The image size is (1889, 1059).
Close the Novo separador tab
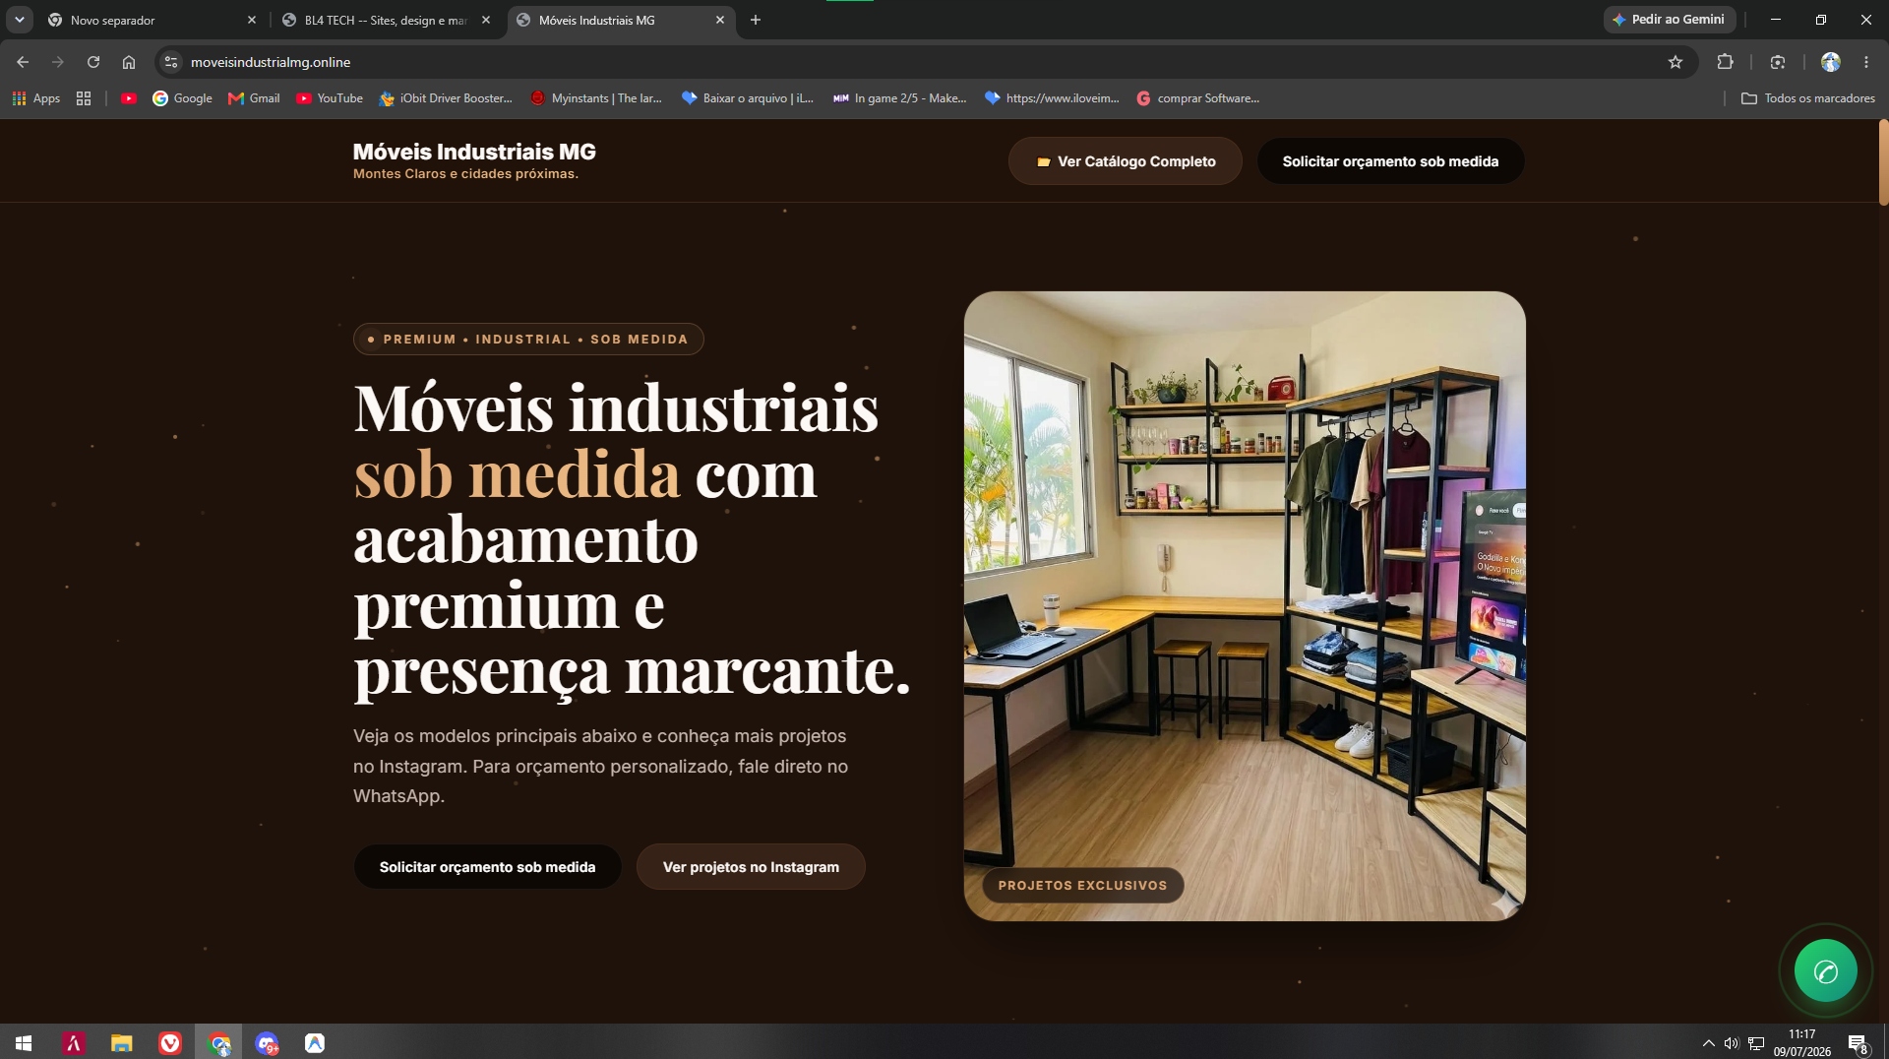point(251,20)
